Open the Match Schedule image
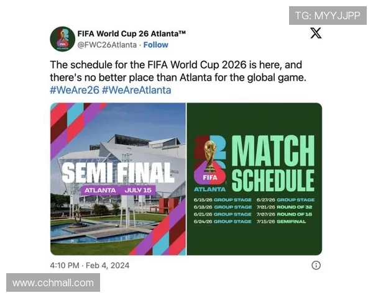Screen dimensions: 373x298 254,179
